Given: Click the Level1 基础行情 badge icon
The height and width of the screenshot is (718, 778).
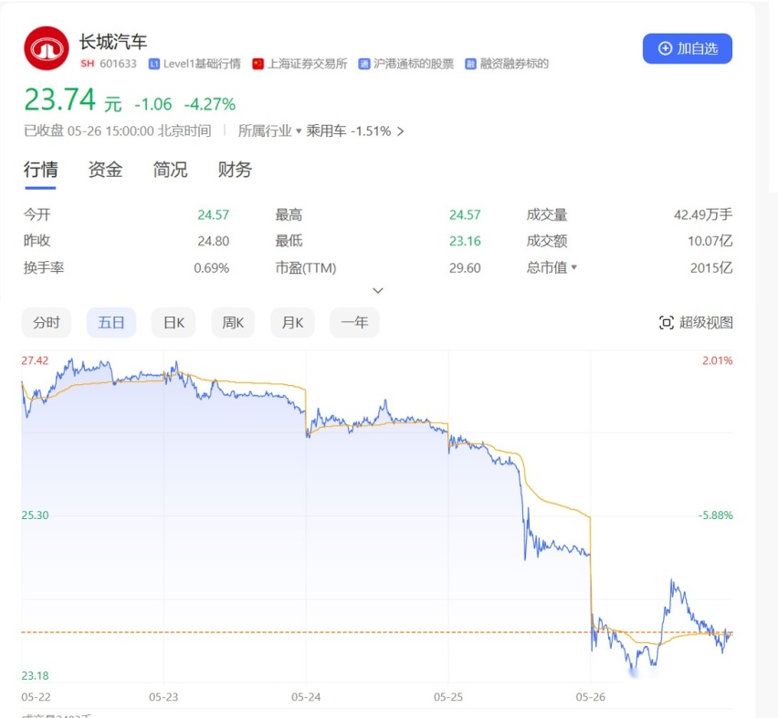Looking at the screenshot, I should (154, 64).
